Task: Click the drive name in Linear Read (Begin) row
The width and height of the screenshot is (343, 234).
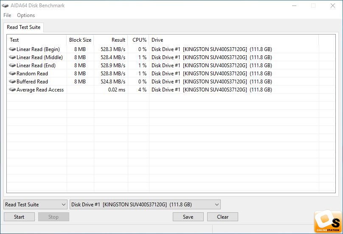Action: click(212, 49)
